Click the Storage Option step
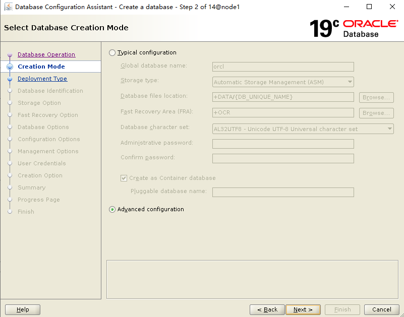 click(39, 103)
